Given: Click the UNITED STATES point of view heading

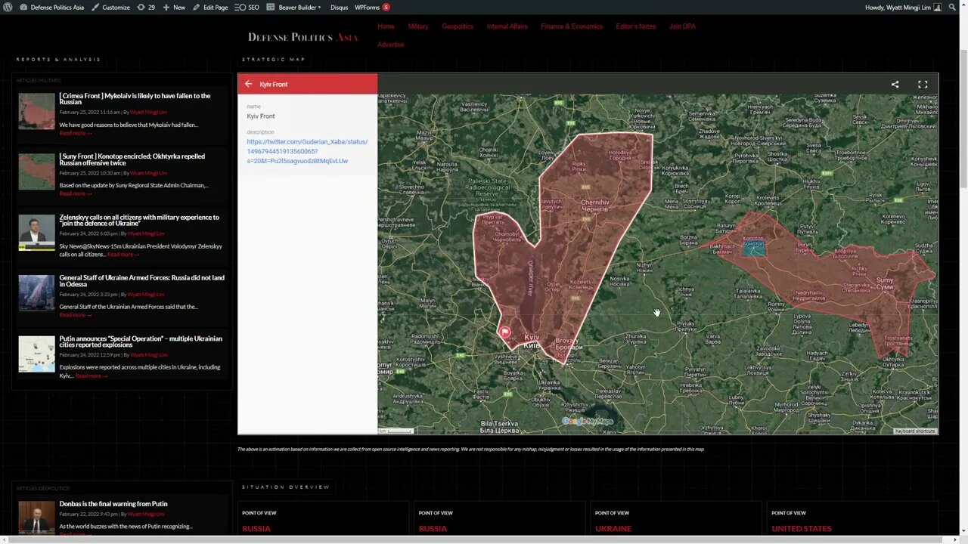Looking at the screenshot, I should [802, 529].
